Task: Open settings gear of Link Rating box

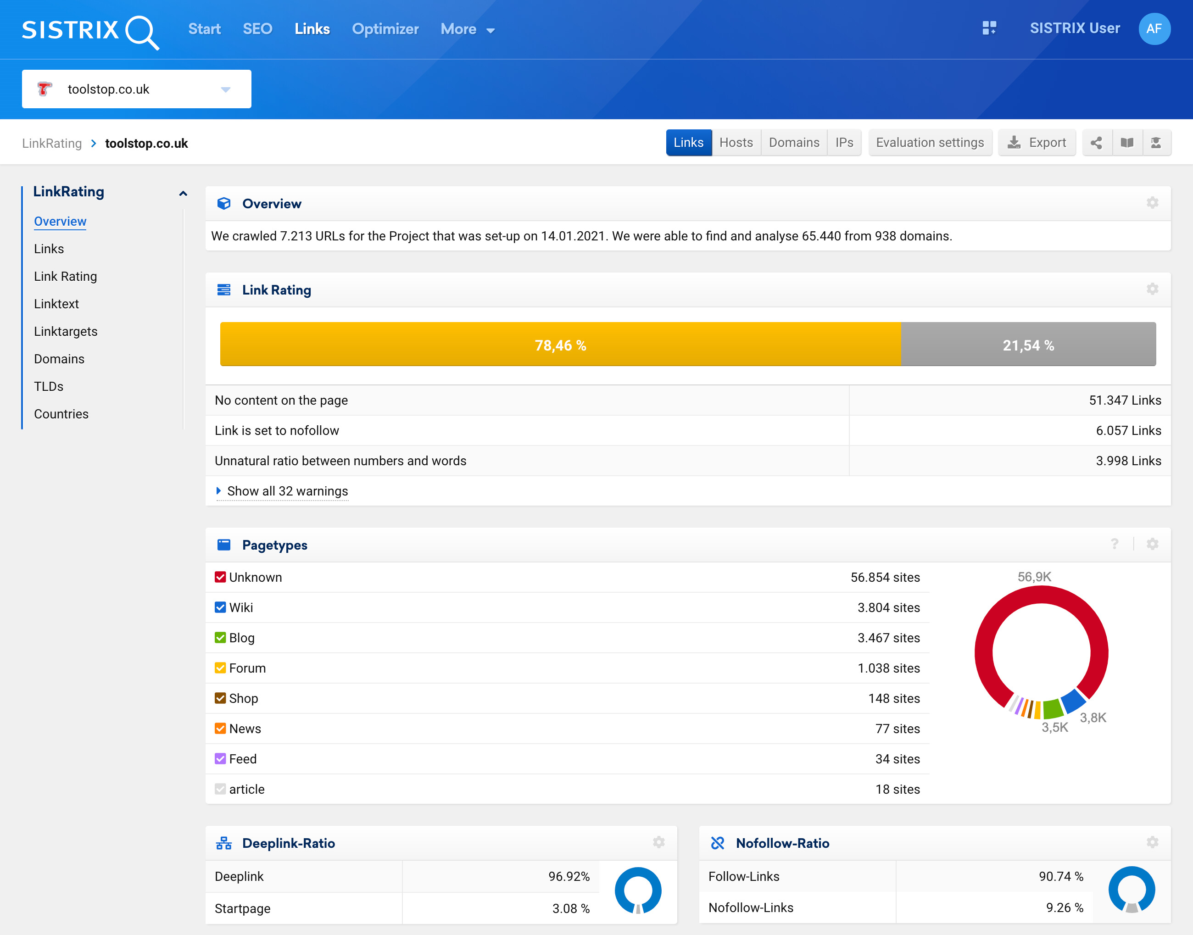Action: [1152, 289]
